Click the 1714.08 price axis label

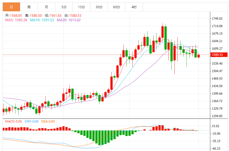217,26
